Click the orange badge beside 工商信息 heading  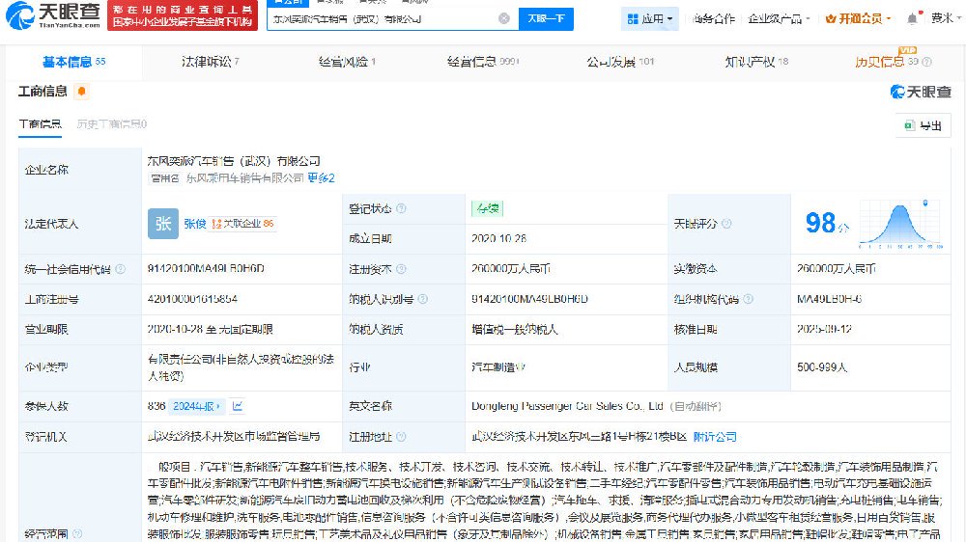pyautogui.click(x=81, y=92)
